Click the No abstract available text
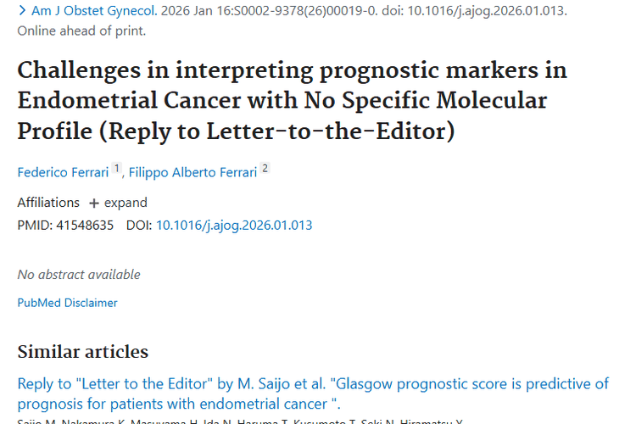This screenshot has width=636, height=424. click(x=79, y=275)
